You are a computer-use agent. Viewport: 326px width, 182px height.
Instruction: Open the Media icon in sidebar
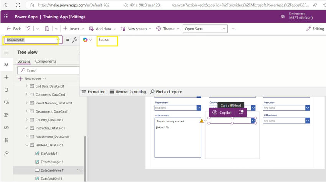[x=7, y=103]
